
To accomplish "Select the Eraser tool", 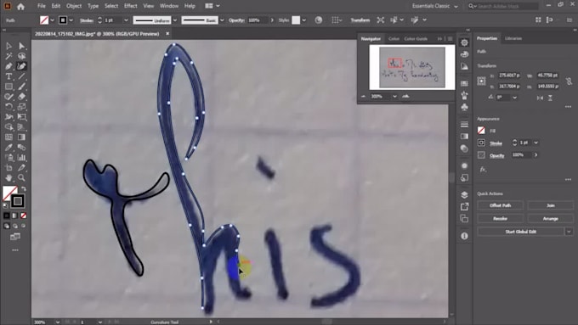I will (22, 97).
